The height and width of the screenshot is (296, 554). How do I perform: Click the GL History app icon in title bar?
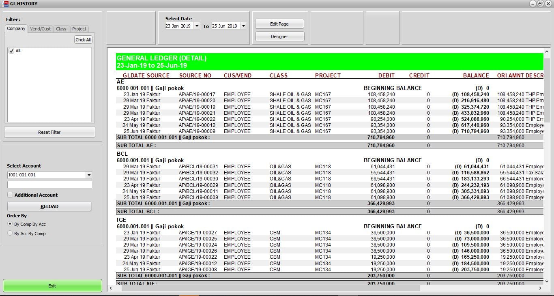tap(5, 4)
